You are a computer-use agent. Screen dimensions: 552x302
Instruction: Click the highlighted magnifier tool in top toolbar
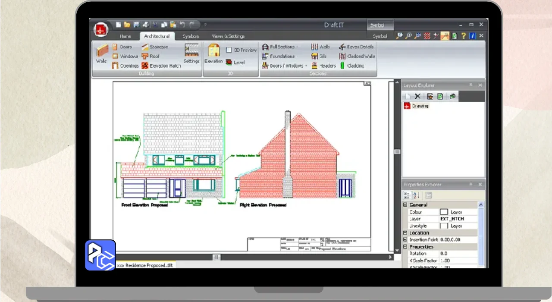(445, 36)
